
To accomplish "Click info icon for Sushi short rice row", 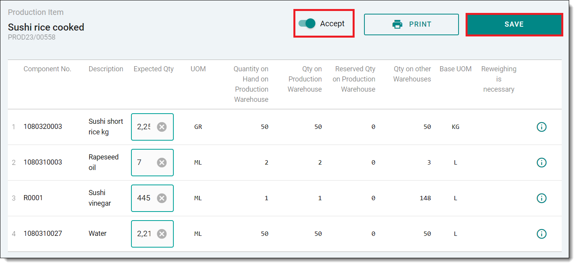I will click(541, 127).
